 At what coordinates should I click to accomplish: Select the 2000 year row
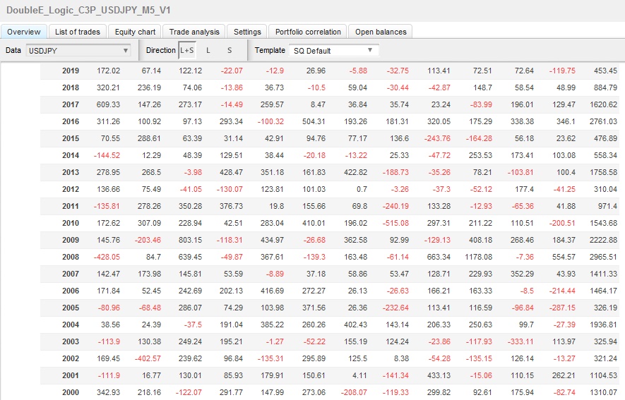[71, 392]
